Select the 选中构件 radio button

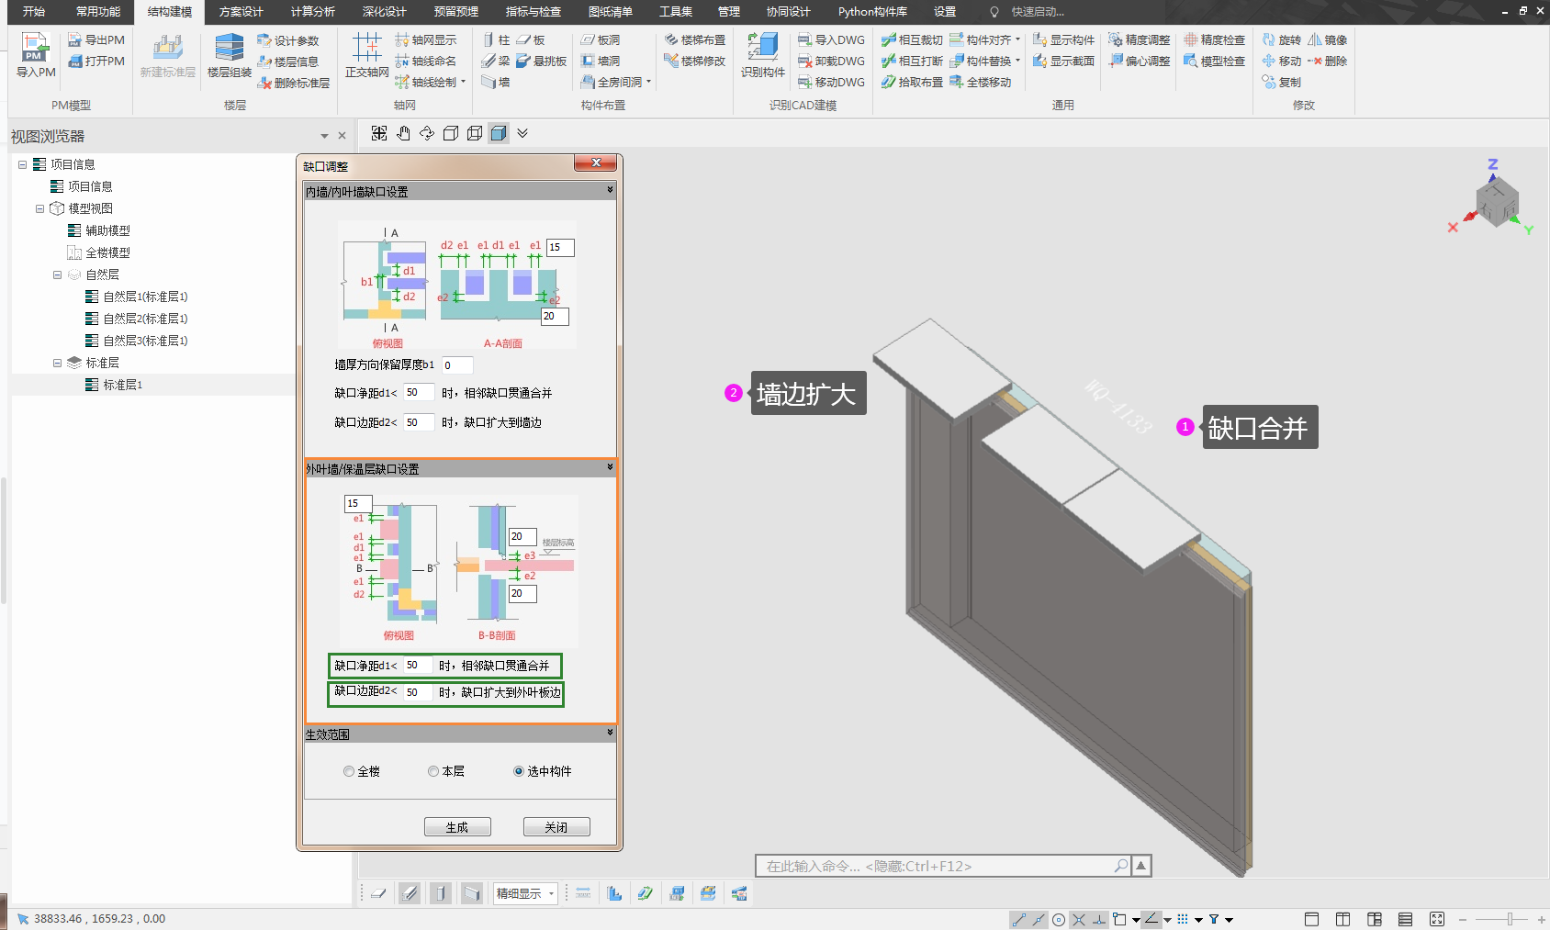pos(519,771)
